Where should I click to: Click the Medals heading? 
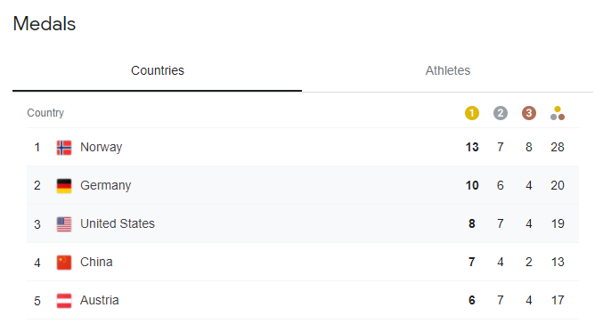tap(45, 24)
